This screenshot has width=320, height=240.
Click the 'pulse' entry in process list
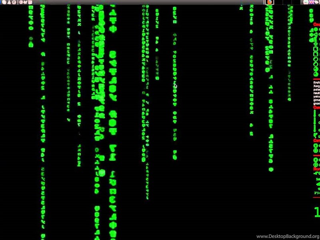[x=316, y=90]
